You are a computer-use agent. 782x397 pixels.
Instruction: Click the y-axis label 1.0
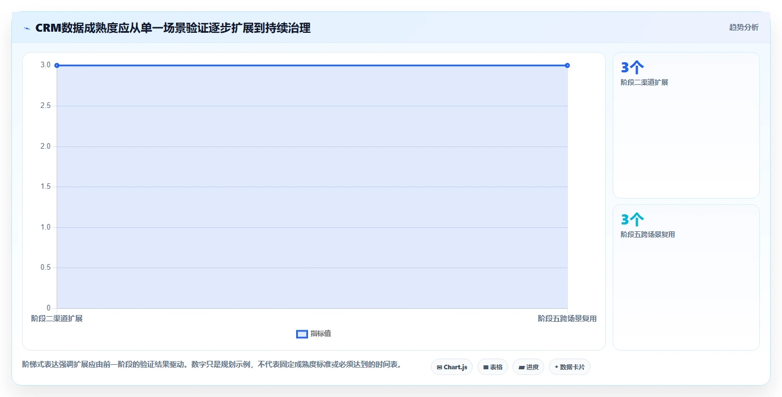click(45, 227)
